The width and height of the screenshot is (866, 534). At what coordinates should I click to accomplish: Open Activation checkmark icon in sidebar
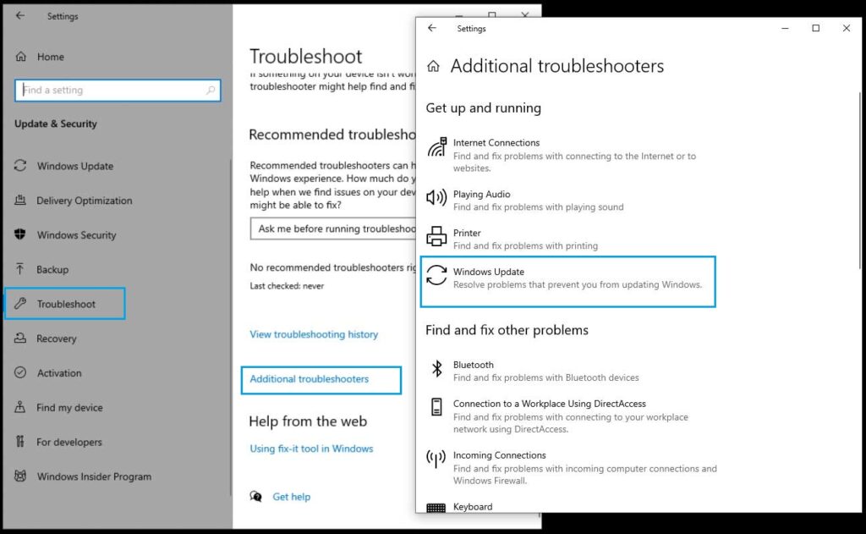(x=20, y=372)
